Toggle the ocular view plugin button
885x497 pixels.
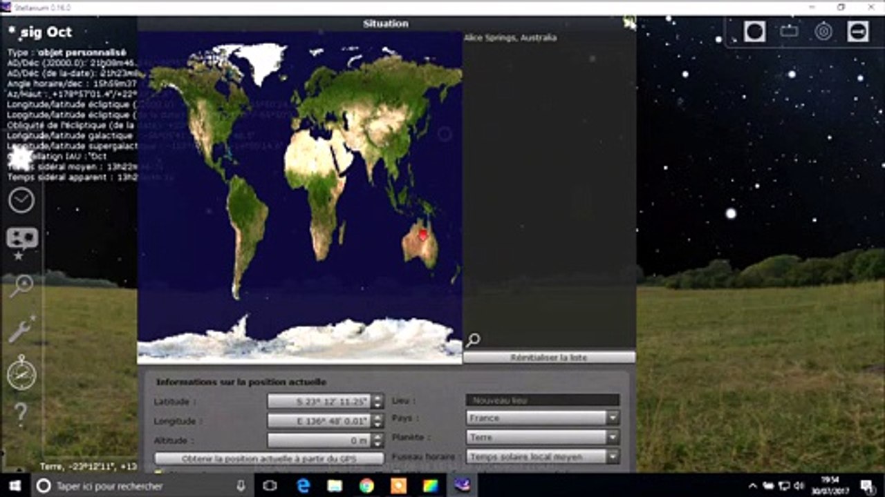(754, 31)
